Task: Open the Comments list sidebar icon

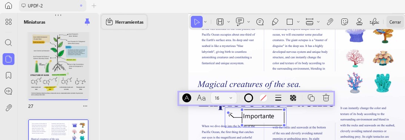Action: pyautogui.click(x=9, y=91)
